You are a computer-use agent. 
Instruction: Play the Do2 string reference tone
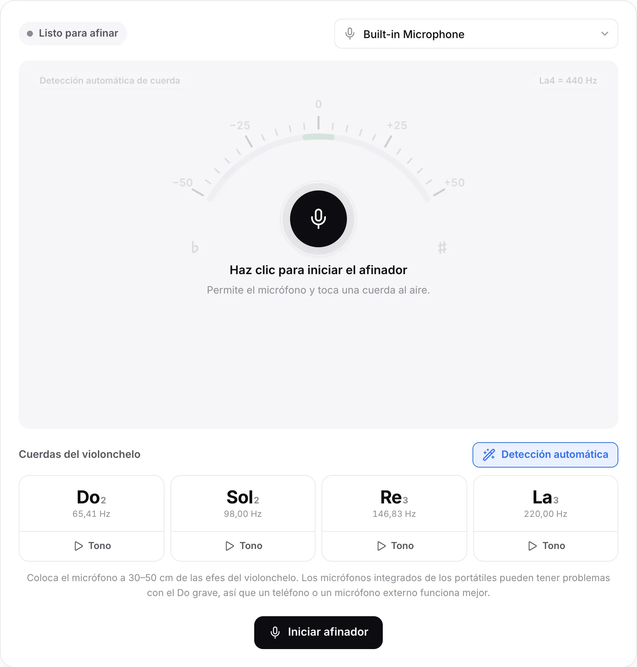tap(92, 546)
